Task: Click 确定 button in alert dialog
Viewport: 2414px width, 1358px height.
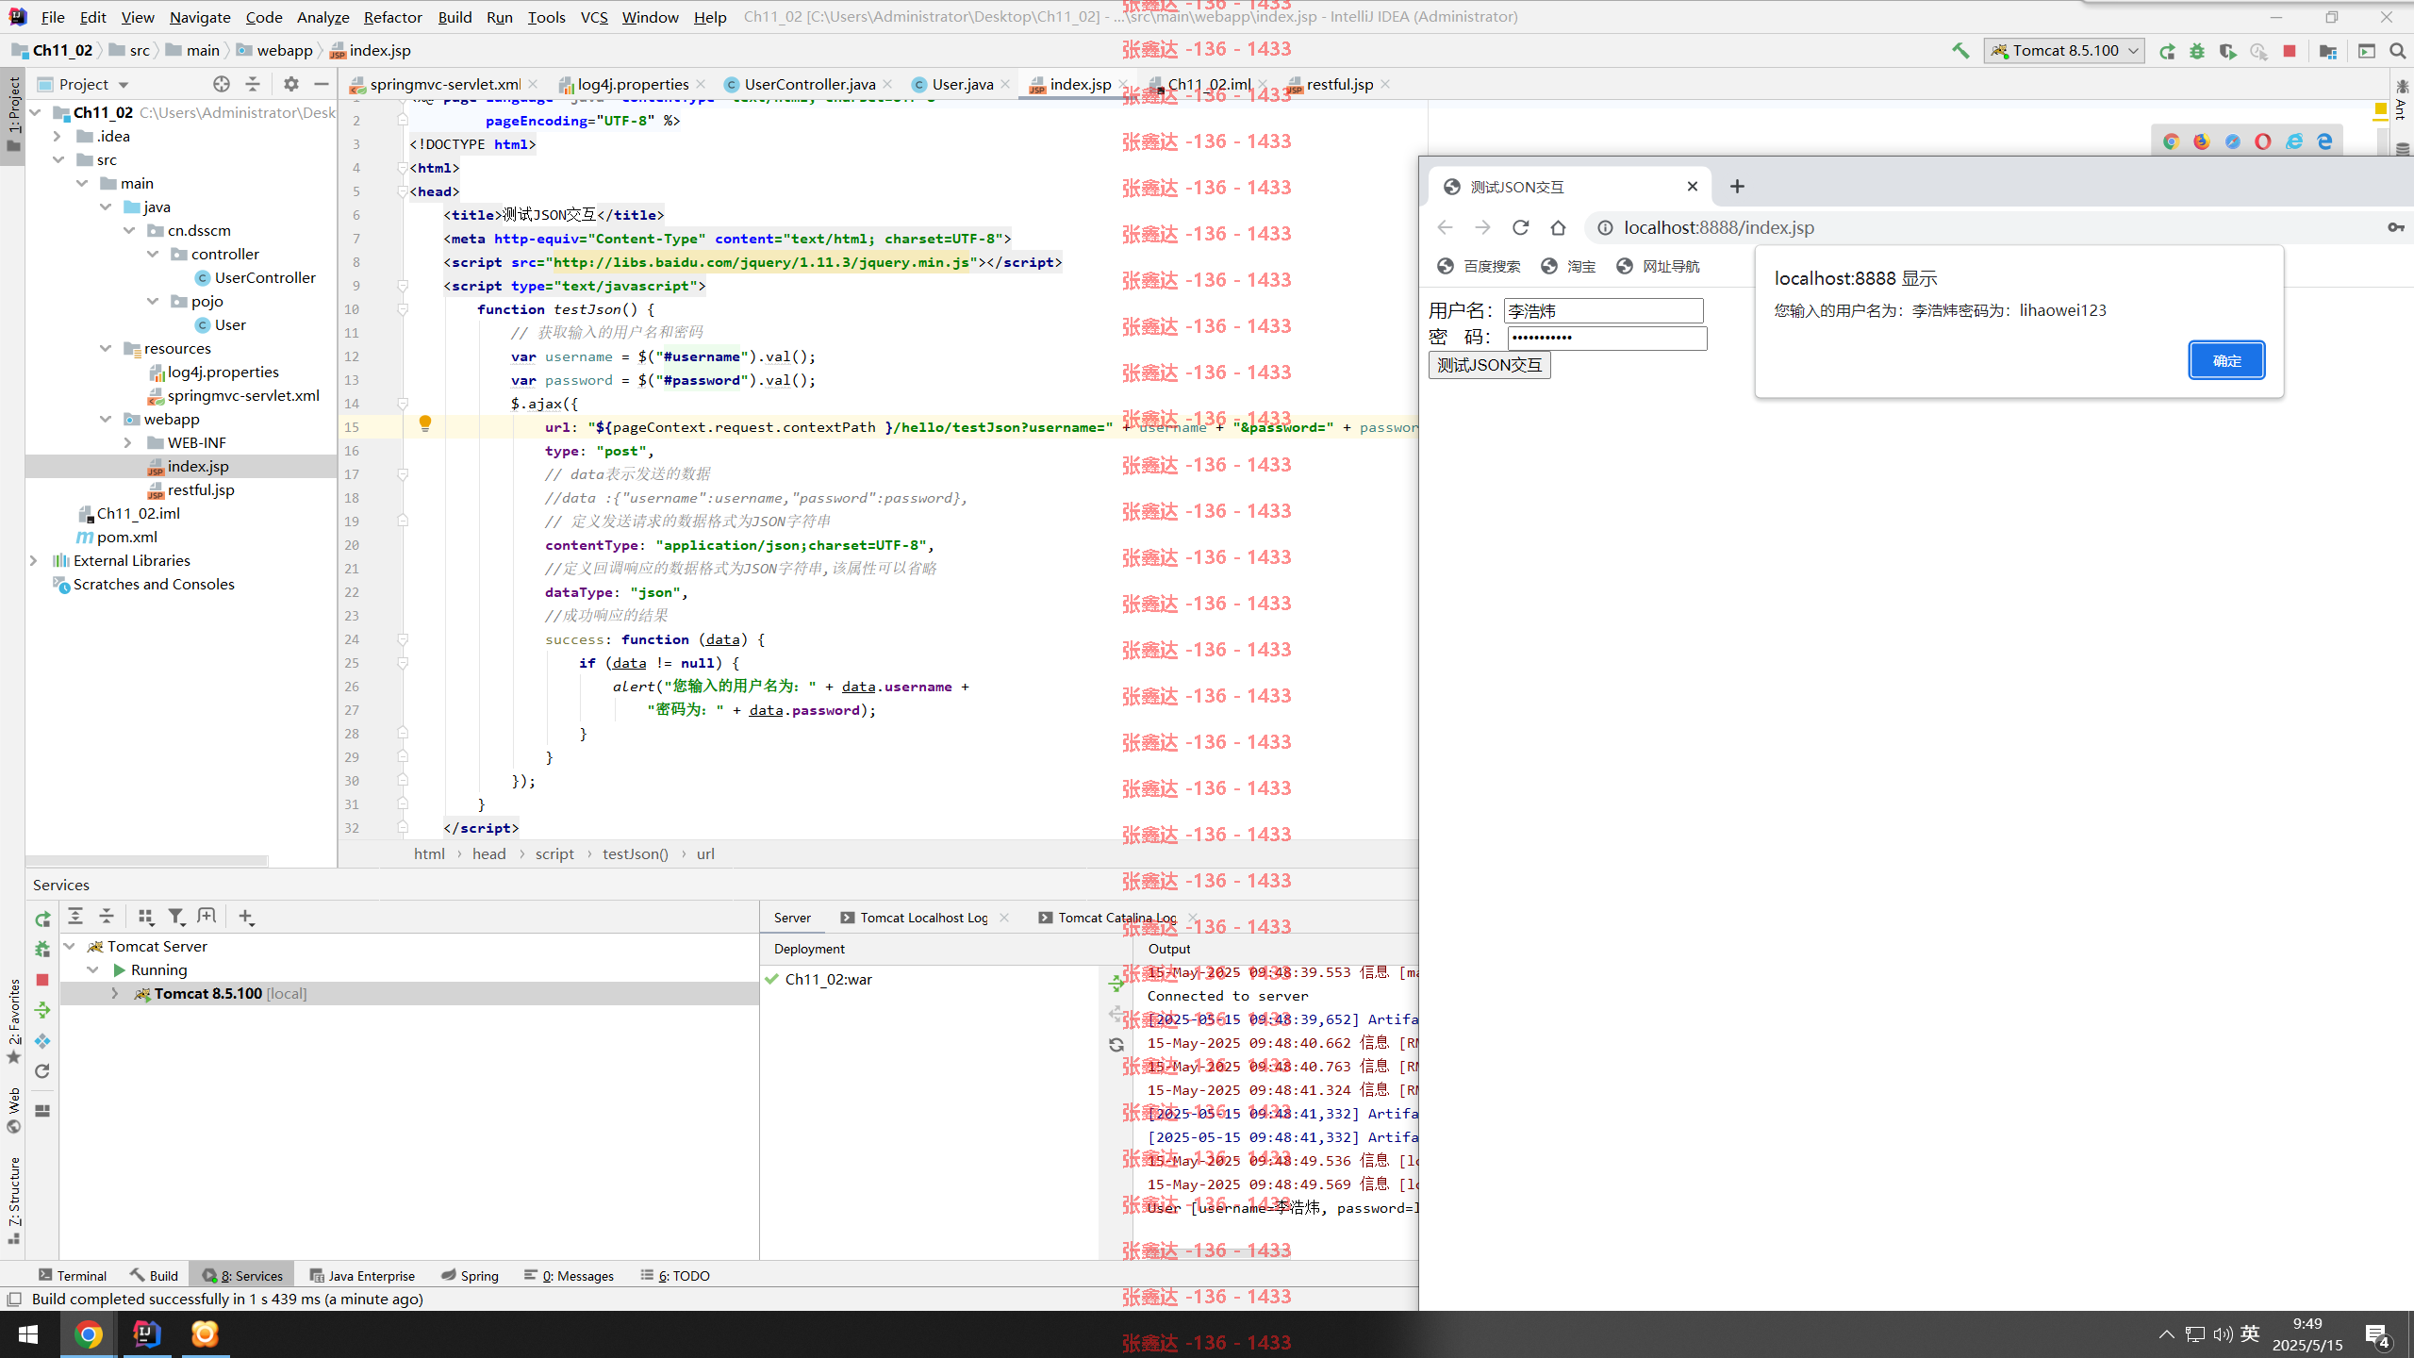Action: 2226,360
